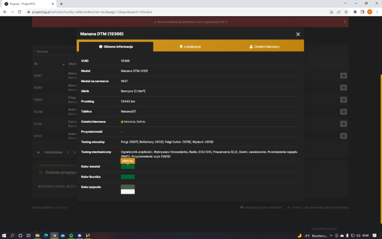This screenshot has width=382, height=239.
Task: Open the tab search dropdown arrow
Action: (x=345, y=3)
